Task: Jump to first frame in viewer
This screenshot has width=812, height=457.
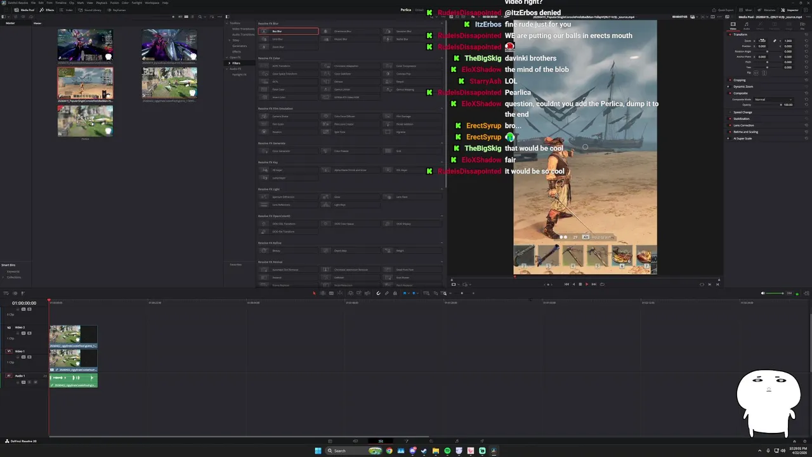Action: pos(566,284)
